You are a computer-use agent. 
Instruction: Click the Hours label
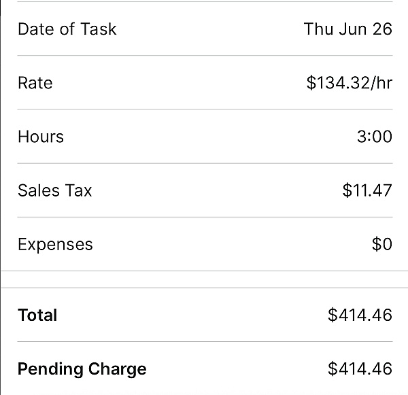point(41,137)
